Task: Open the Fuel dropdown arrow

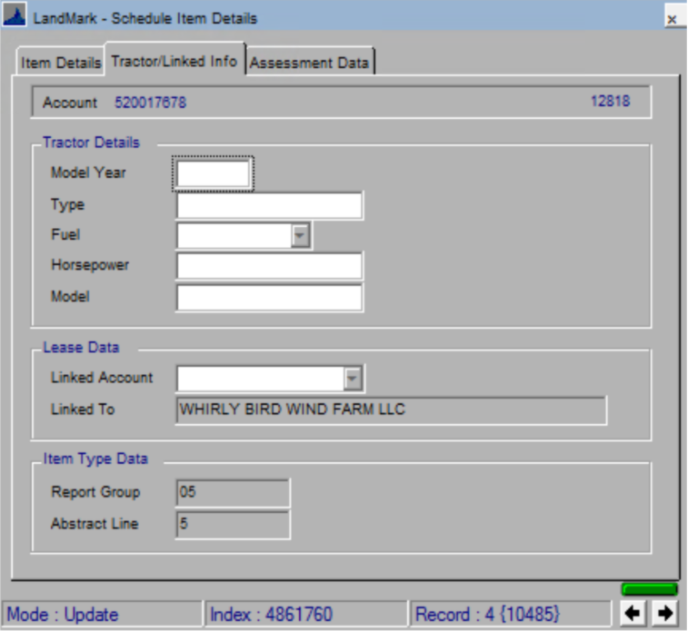Action: click(300, 235)
